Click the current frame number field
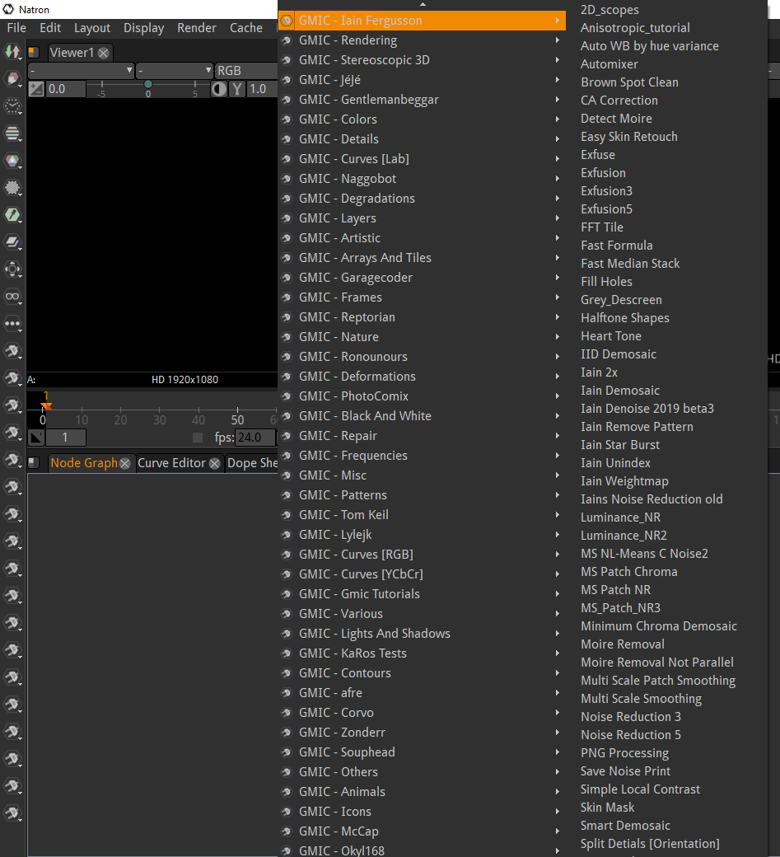 [66, 438]
